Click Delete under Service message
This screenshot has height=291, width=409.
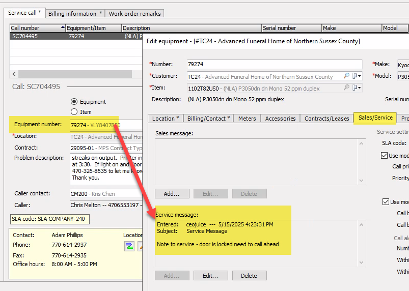point(249,276)
